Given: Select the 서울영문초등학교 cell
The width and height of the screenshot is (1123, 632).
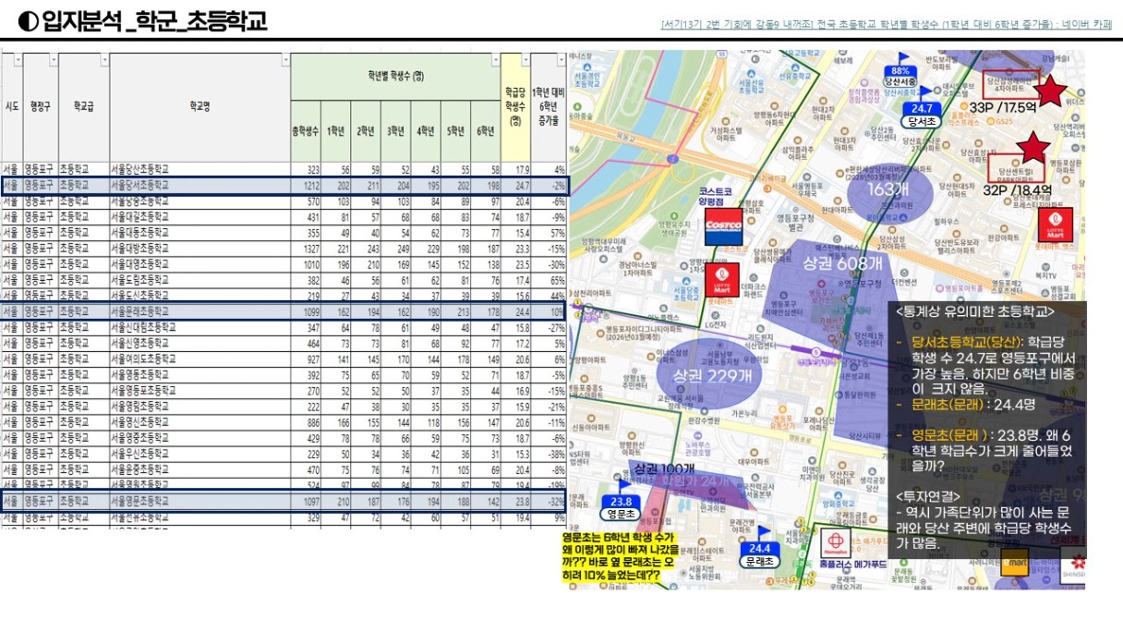Looking at the screenshot, I should 199,501.
